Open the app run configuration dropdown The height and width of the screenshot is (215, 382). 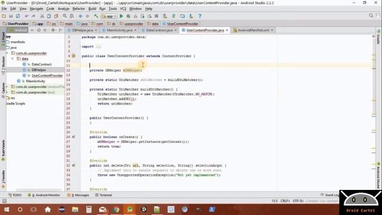click(x=109, y=16)
